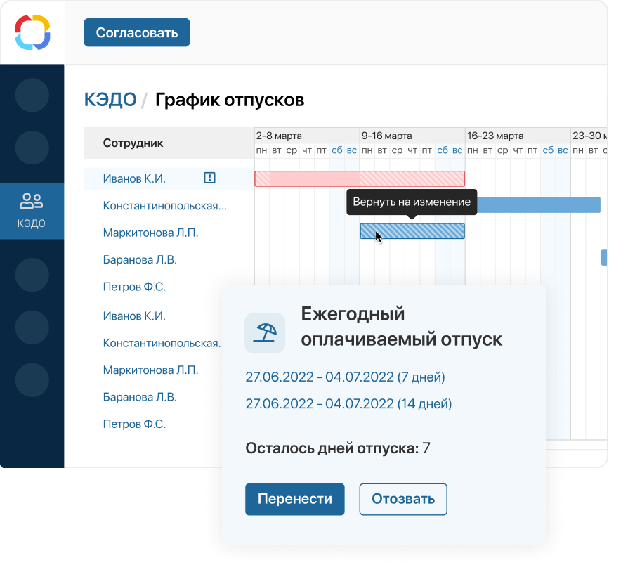
Task: Select the solid blue vacation bar for Константинопольская
Action: pos(539,204)
